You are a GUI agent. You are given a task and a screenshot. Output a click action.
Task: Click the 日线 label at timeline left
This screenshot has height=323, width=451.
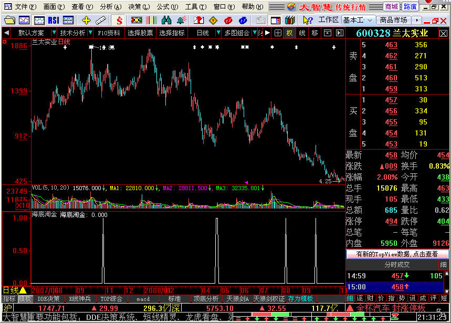pos(11,290)
